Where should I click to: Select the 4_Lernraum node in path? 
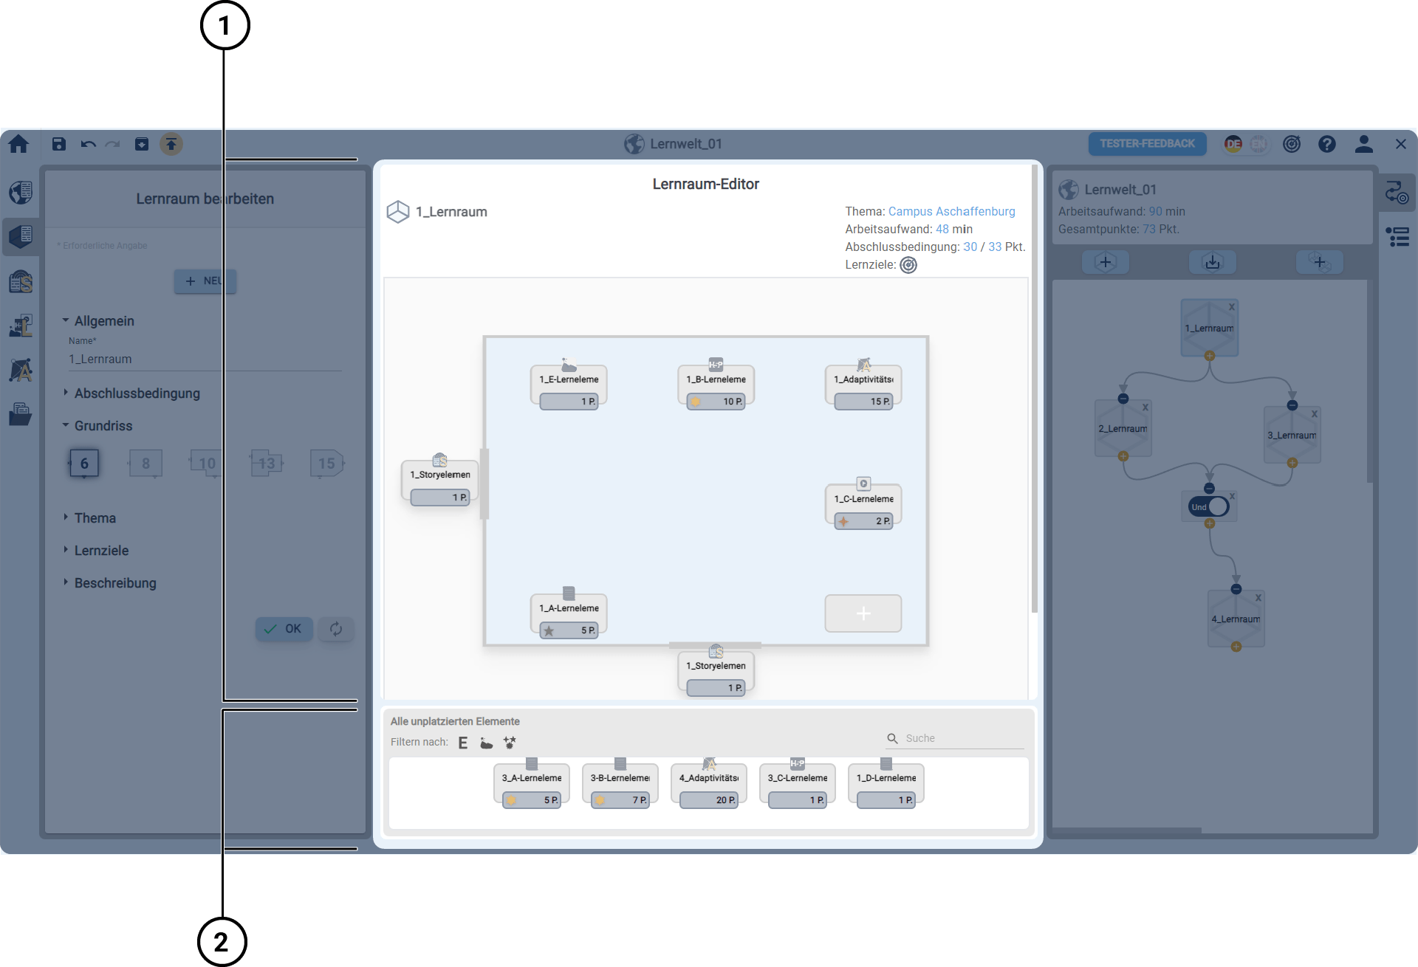(1236, 619)
